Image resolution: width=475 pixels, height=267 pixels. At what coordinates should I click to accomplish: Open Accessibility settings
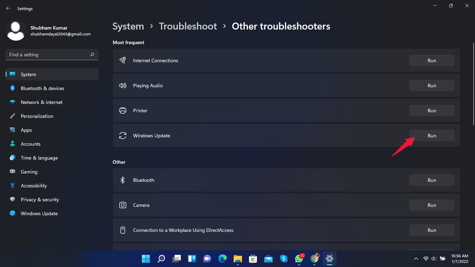click(33, 186)
